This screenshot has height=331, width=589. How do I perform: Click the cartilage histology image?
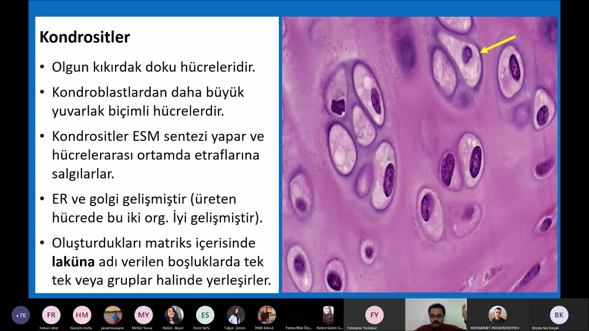click(x=420, y=154)
